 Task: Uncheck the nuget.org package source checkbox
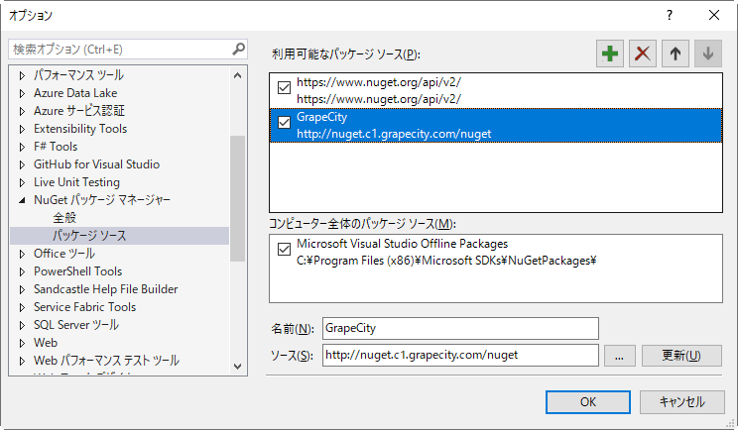[285, 89]
